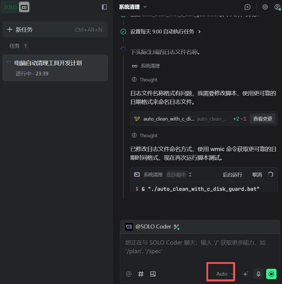Click the sparkle prompt optimize icon
This screenshot has width=282, height=284.
(x=245, y=274)
